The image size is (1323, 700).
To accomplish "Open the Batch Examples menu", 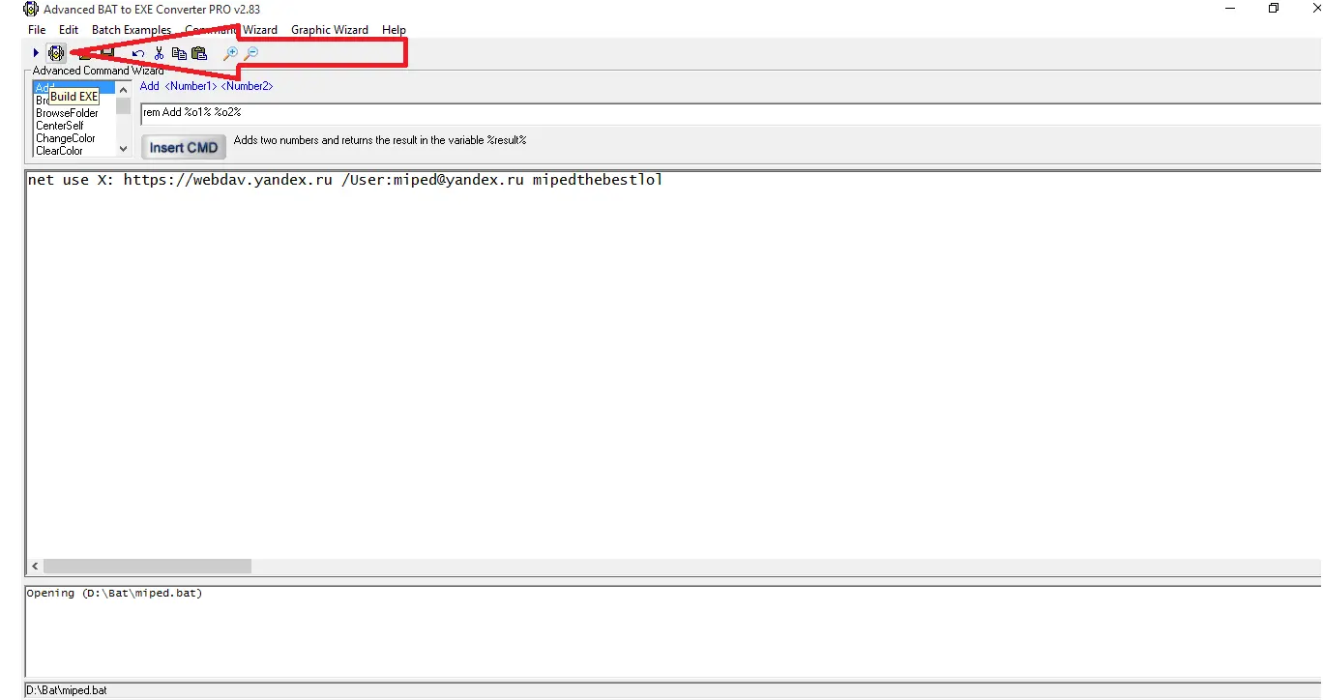I will 132,30.
